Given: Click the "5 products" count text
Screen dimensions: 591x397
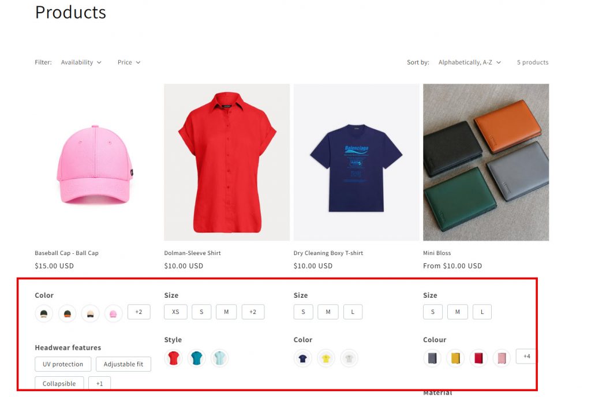Looking at the screenshot, I should [x=533, y=62].
